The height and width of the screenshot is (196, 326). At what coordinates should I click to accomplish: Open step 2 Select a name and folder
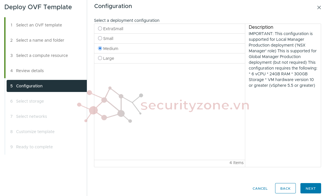point(40,40)
